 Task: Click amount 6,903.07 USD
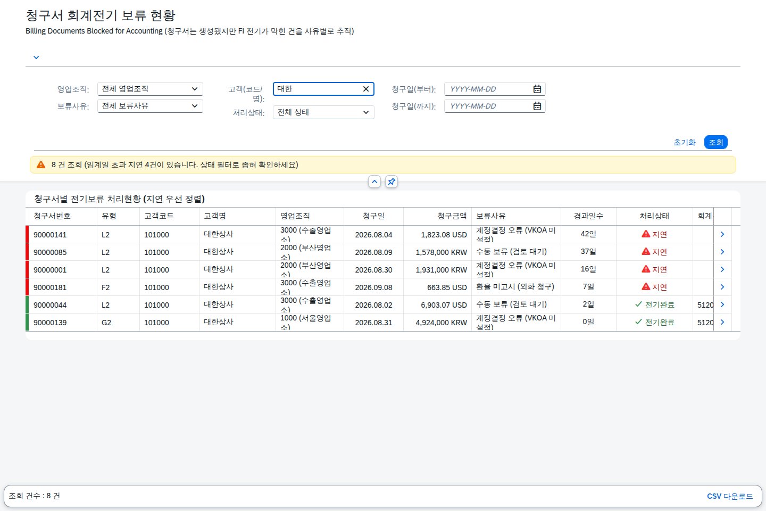click(x=444, y=305)
